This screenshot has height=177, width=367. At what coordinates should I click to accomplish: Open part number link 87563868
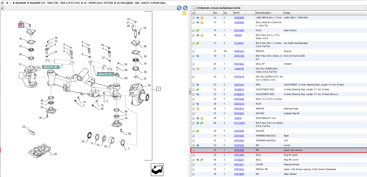click(x=239, y=18)
